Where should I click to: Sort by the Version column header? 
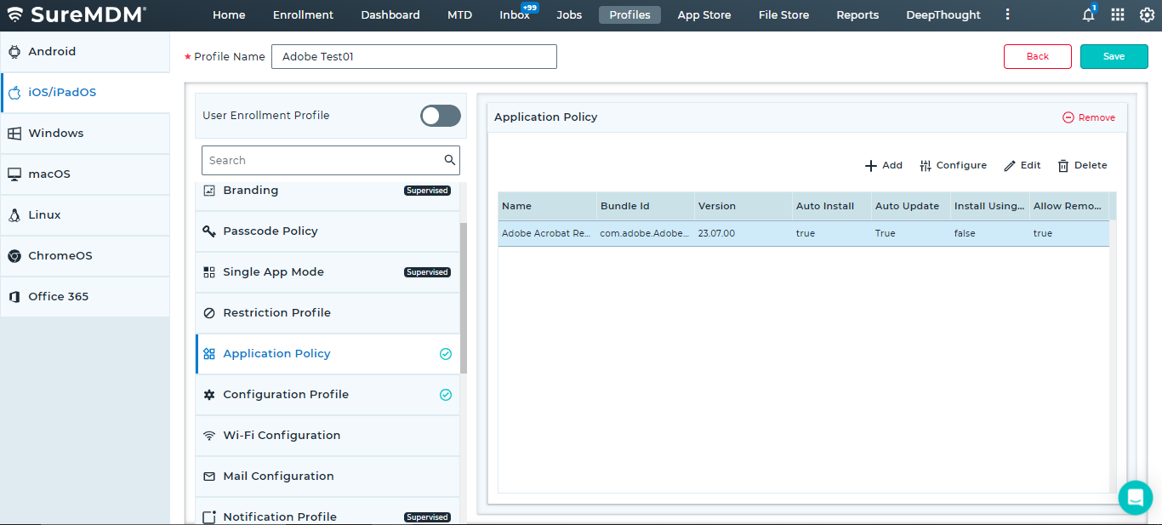coord(743,206)
